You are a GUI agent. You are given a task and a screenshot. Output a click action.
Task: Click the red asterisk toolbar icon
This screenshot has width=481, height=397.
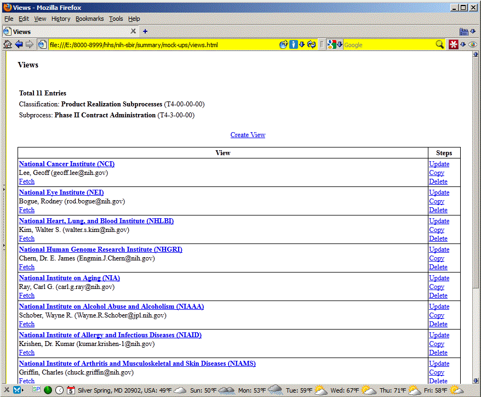point(454,44)
